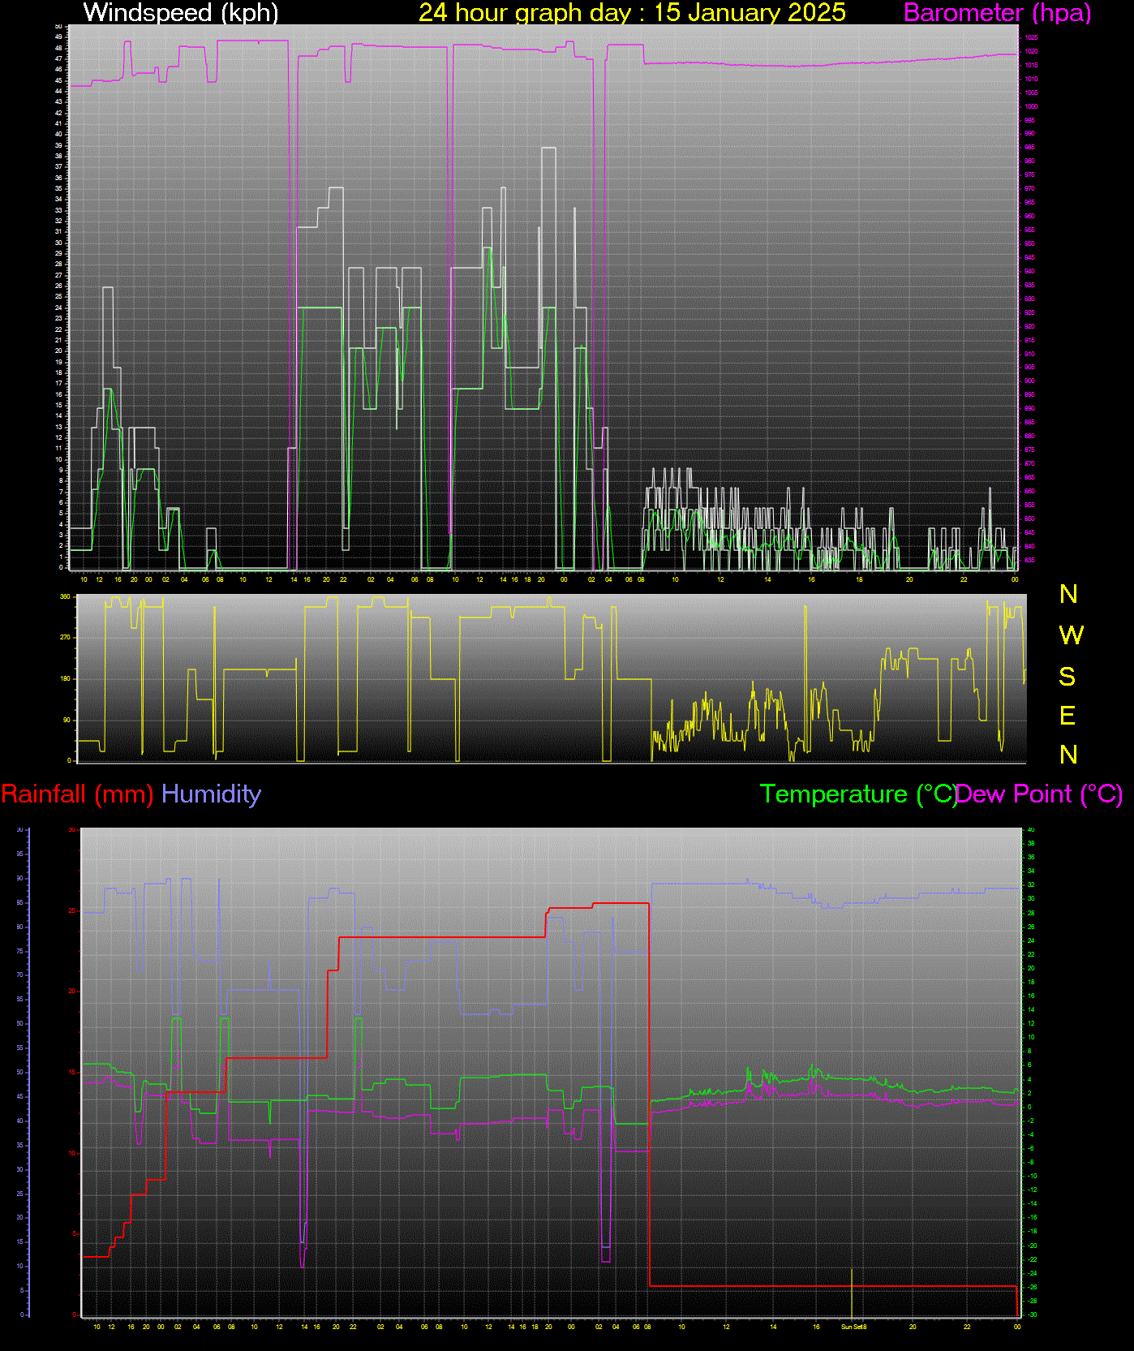This screenshot has height=1351, width=1134.
Task: Click the magenta 950 barometer axis value
Action: tap(1029, 243)
